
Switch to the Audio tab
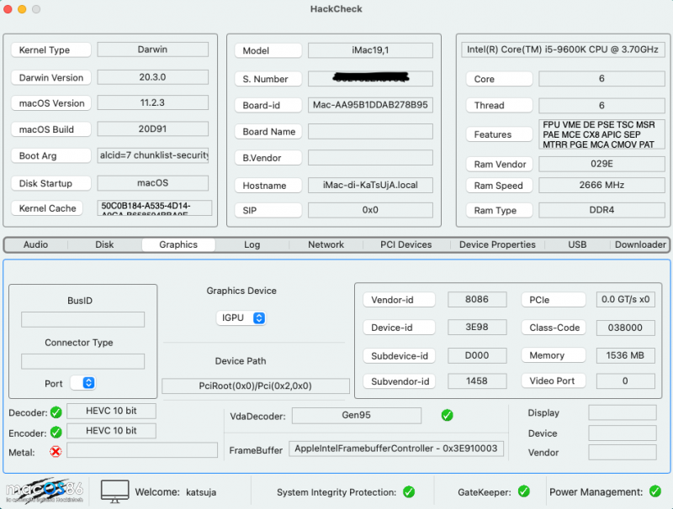(x=35, y=244)
